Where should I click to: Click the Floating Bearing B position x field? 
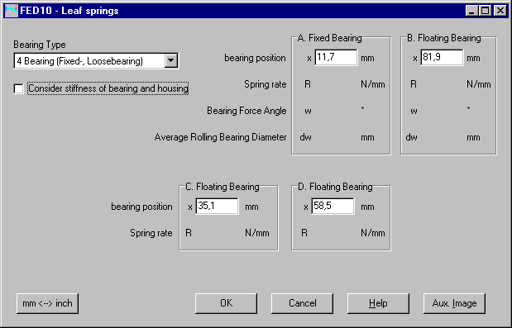coord(442,58)
